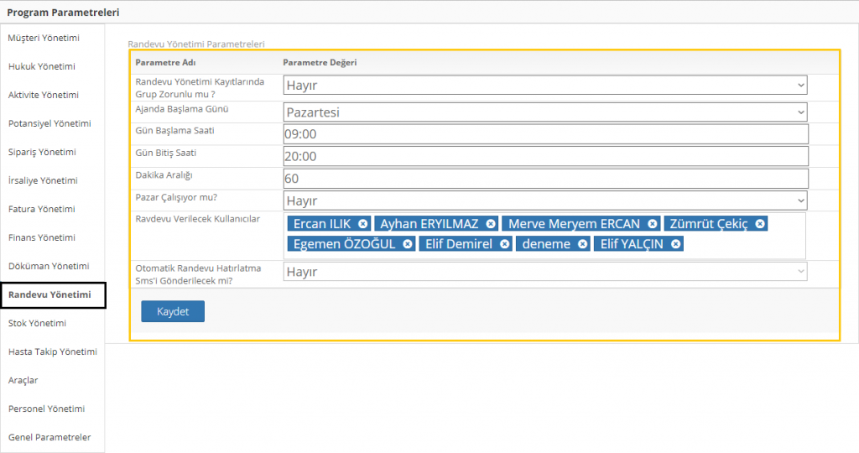Click the Gün Başlama Saati field
This screenshot has height=453, width=859.
(x=545, y=134)
